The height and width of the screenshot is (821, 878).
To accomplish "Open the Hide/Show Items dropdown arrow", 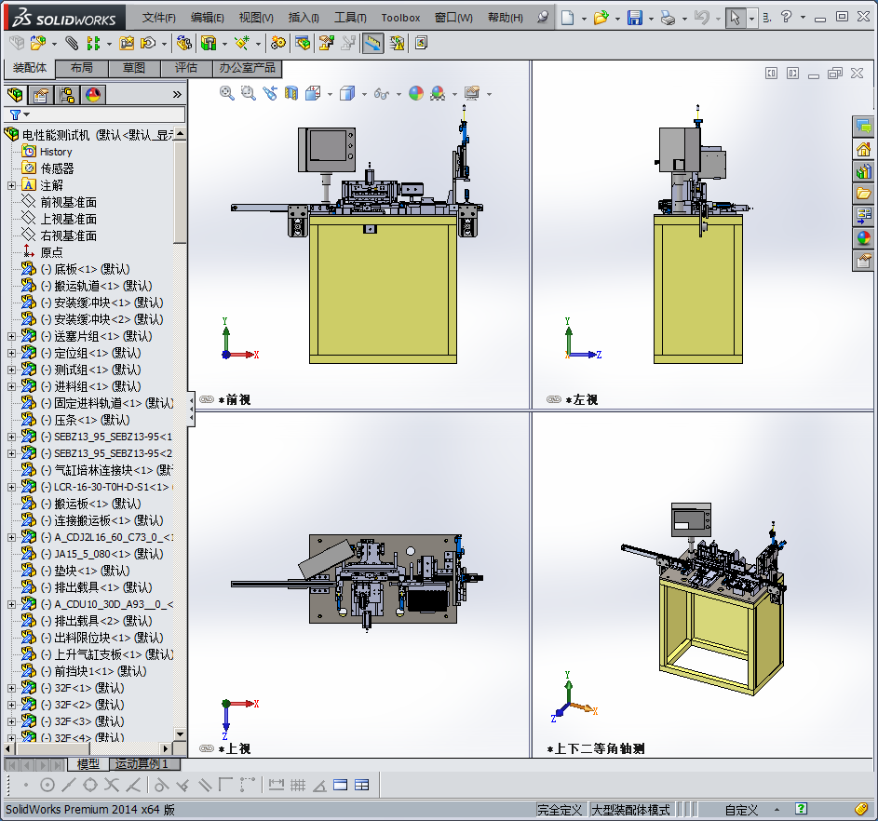I will 398,94.
